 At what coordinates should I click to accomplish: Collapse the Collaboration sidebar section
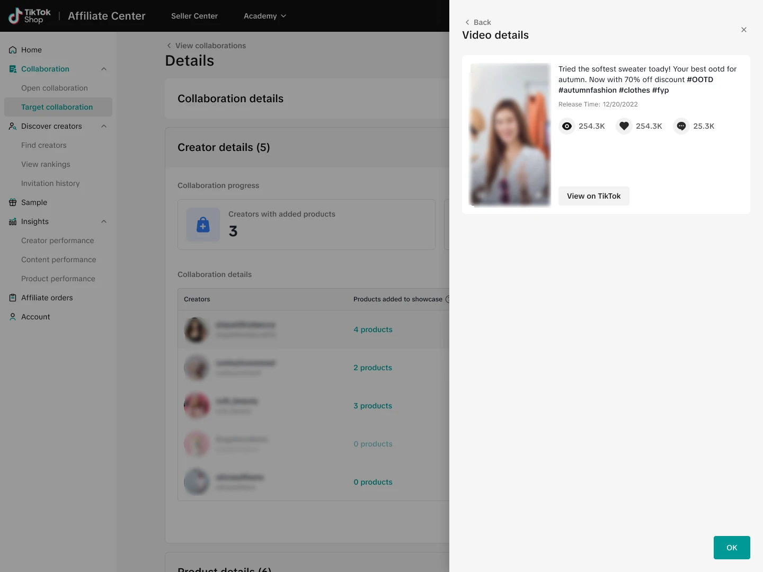104,69
